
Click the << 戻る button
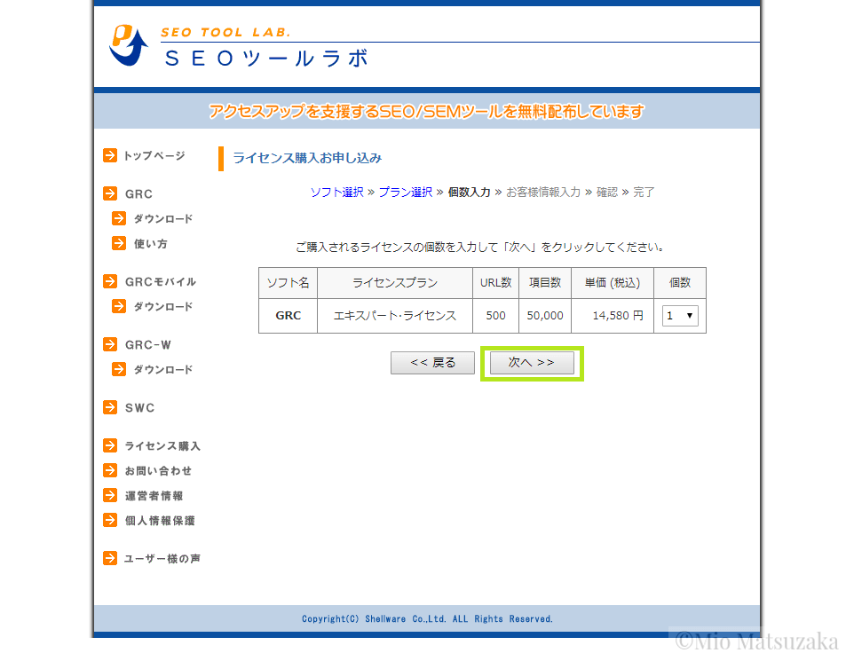[432, 362]
